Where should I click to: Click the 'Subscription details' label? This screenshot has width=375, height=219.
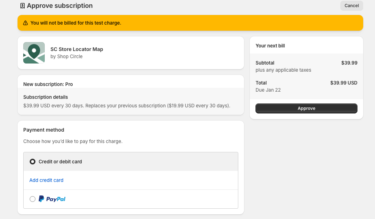click(45, 97)
